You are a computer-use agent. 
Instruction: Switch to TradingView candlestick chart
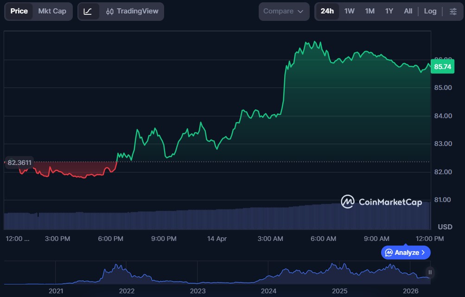pos(132,11)
